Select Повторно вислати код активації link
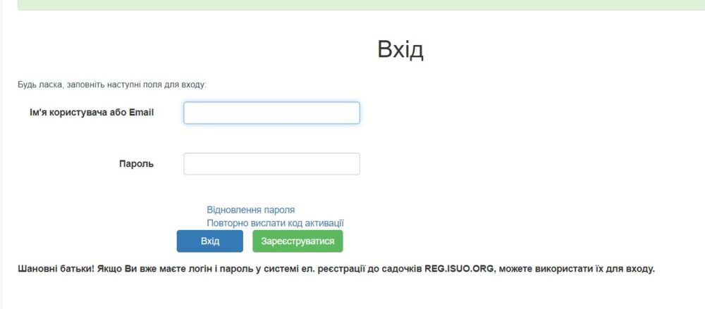The height and width of the screenshot is (309, 705). [275, 223]
